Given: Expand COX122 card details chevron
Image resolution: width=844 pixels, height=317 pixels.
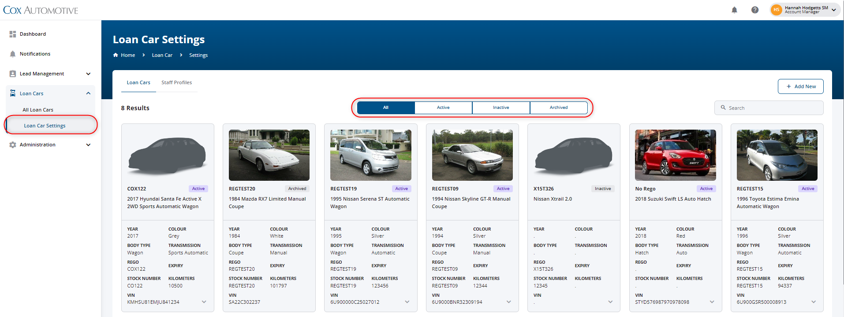Looking at the screenshot, I should click(204, 302).
